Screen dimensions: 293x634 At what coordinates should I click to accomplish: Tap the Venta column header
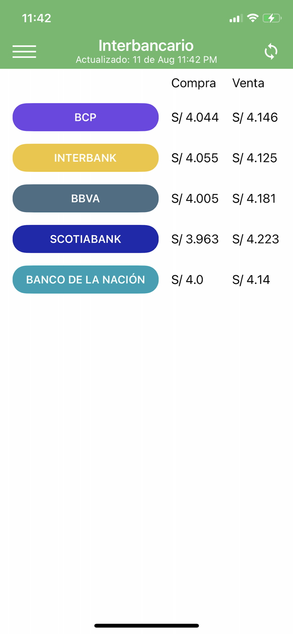click(x=248, y=83)
